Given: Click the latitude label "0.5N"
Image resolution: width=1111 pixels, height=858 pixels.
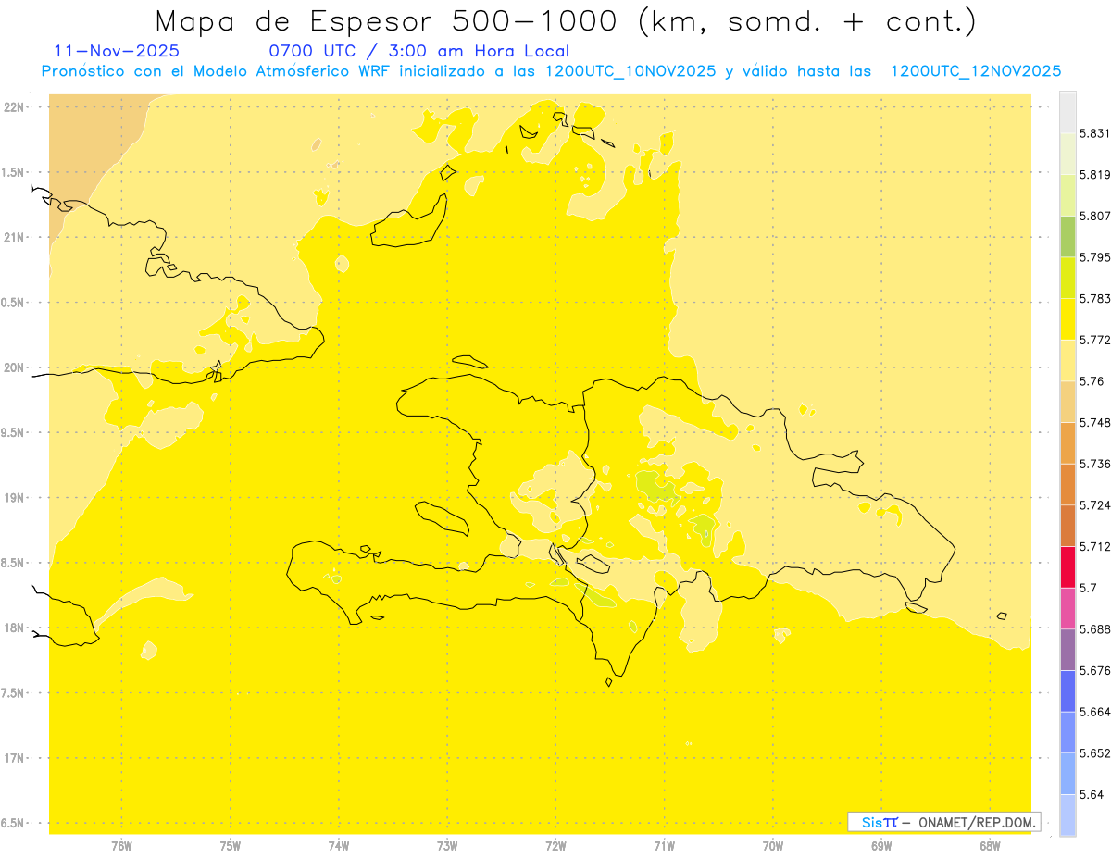Looking at the screenshot, I should click(14, 303).
